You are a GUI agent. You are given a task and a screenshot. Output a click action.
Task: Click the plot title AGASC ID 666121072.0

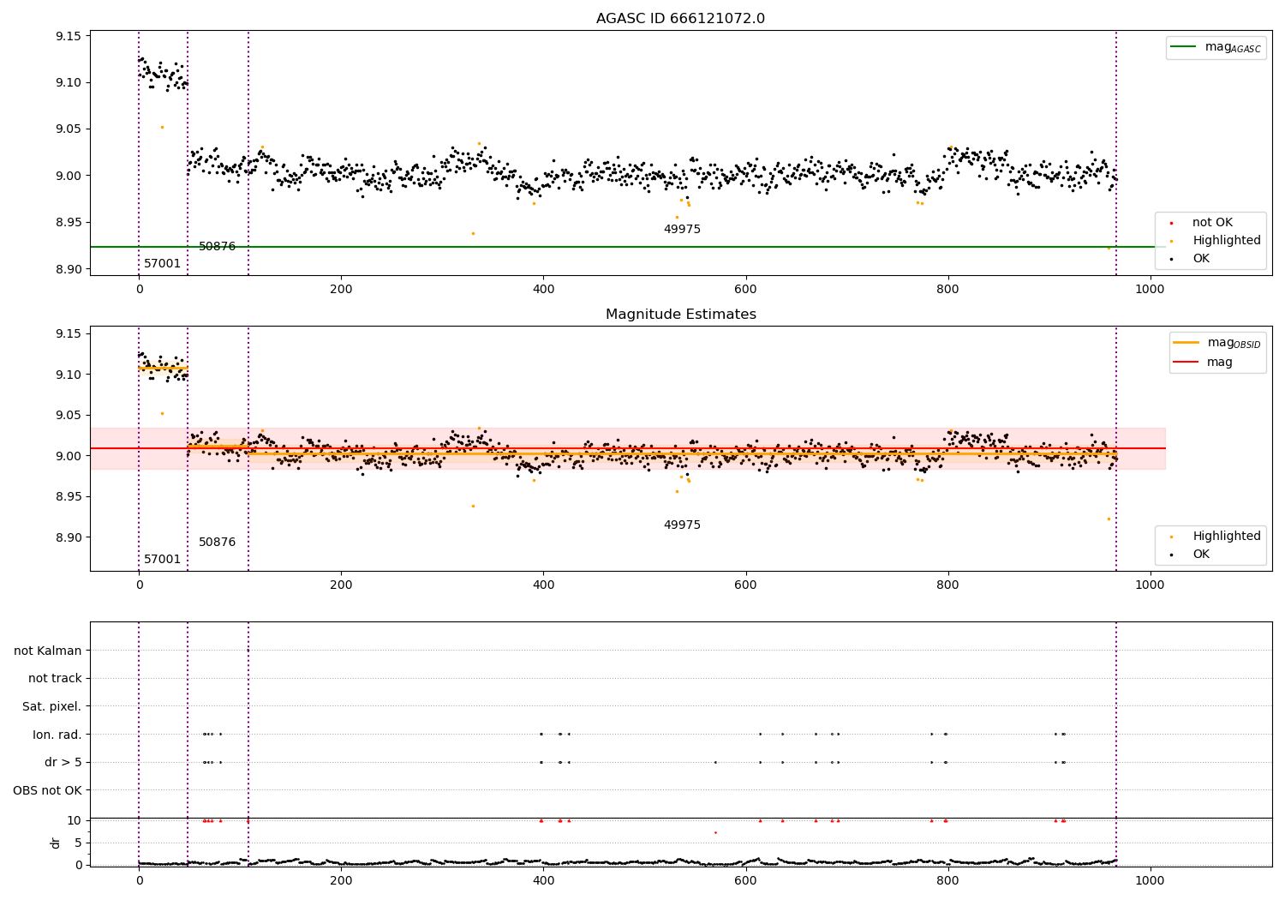680,18
